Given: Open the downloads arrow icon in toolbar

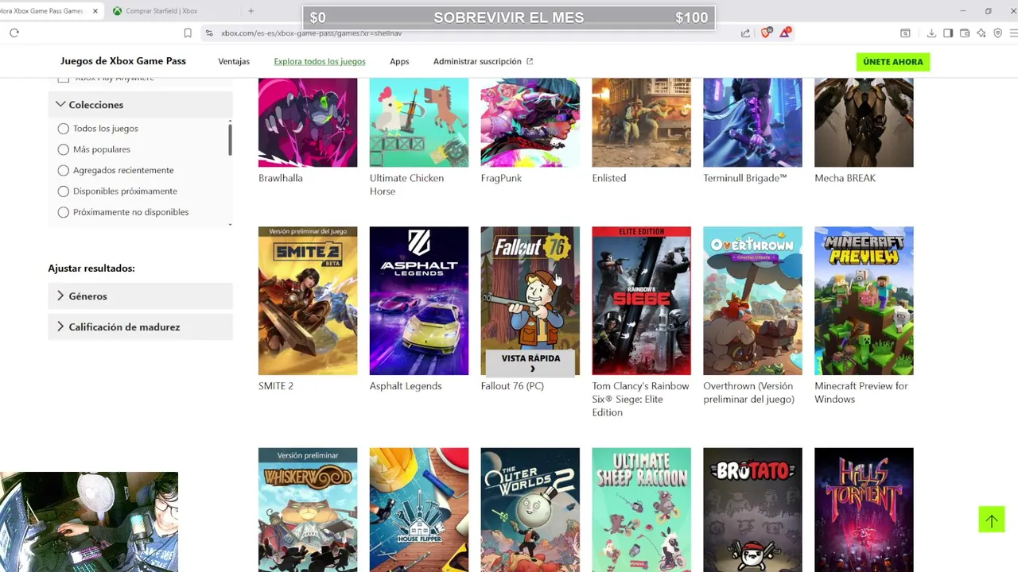Looking at the screenshot, I should click(931, 33).
